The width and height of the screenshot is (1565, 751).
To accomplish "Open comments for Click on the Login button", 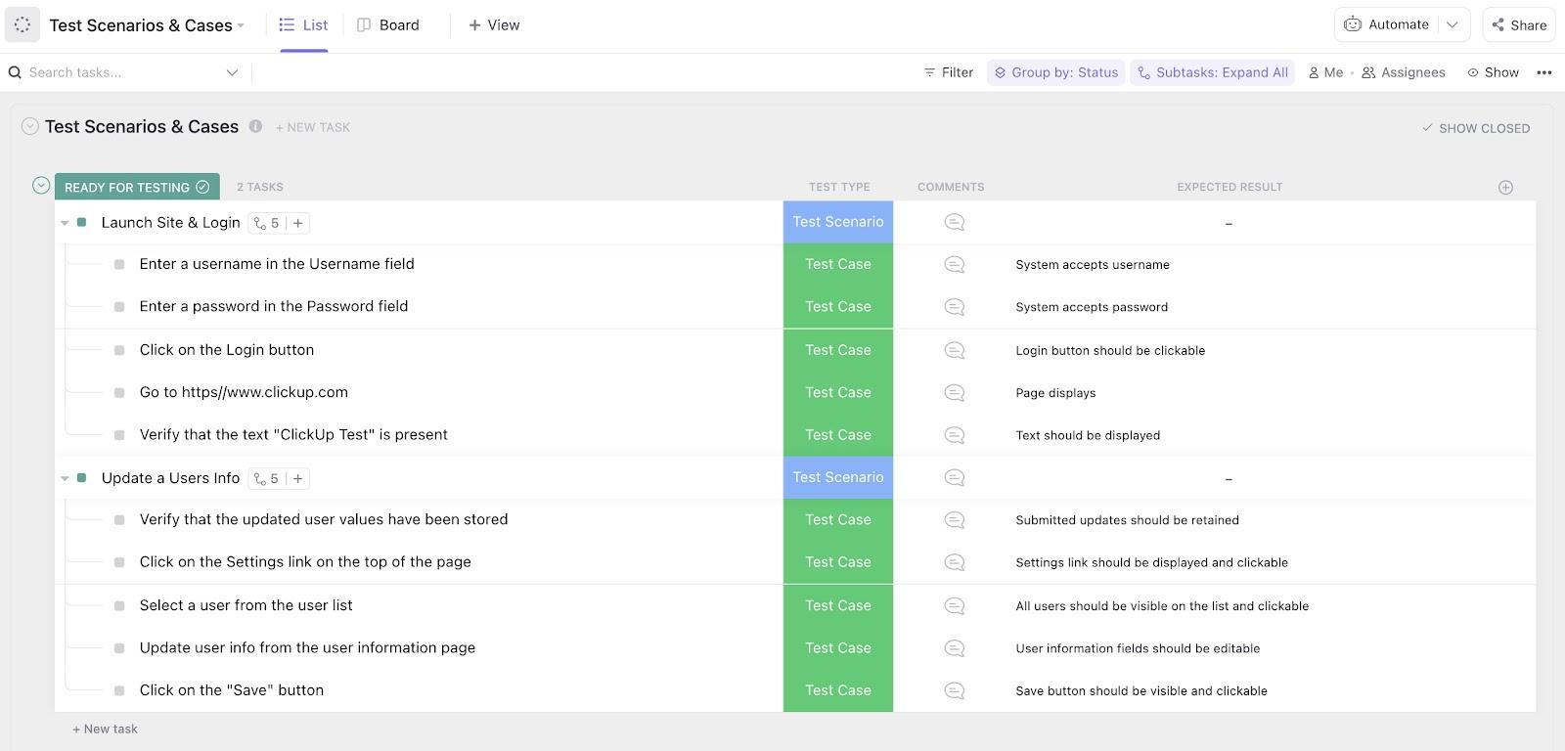I will pyautogui.click(x=955, y=350).
